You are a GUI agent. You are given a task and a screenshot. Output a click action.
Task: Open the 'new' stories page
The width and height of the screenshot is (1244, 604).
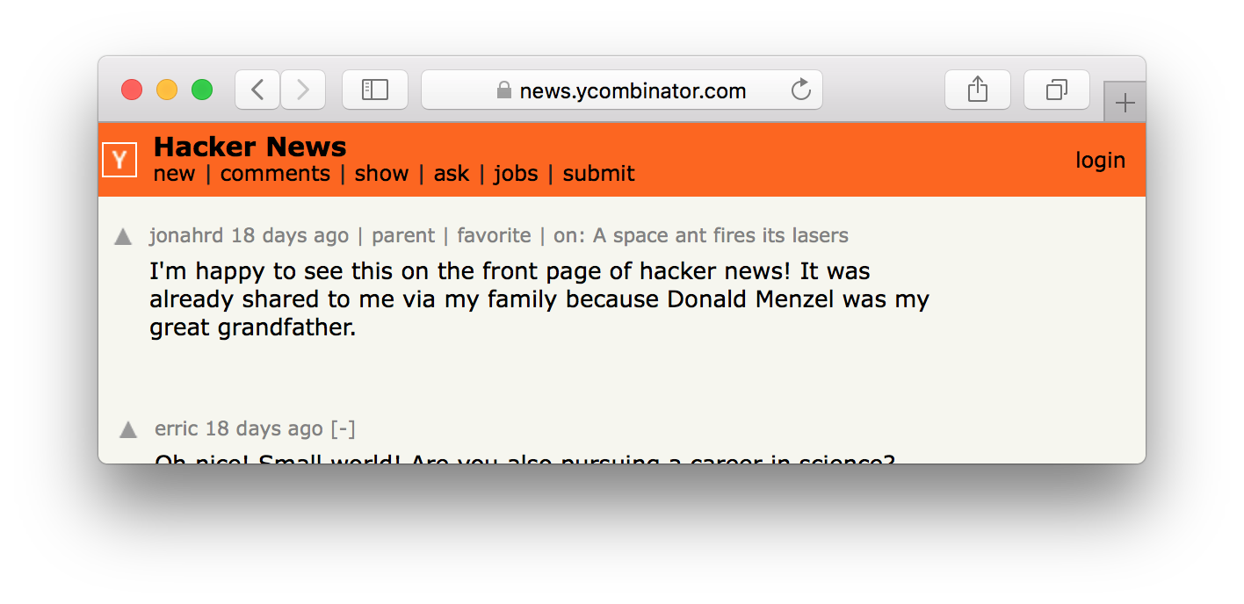point(174,174)
